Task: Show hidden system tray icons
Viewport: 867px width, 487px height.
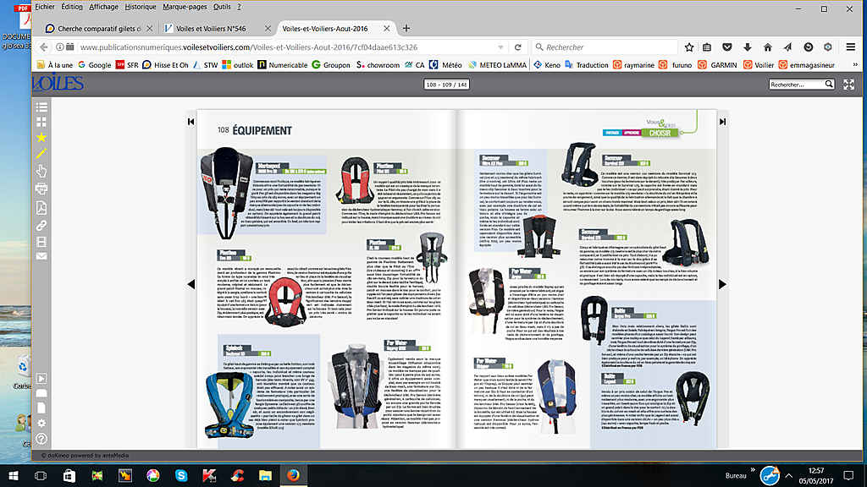Action: pyautogui.click(x=789, y=475)
